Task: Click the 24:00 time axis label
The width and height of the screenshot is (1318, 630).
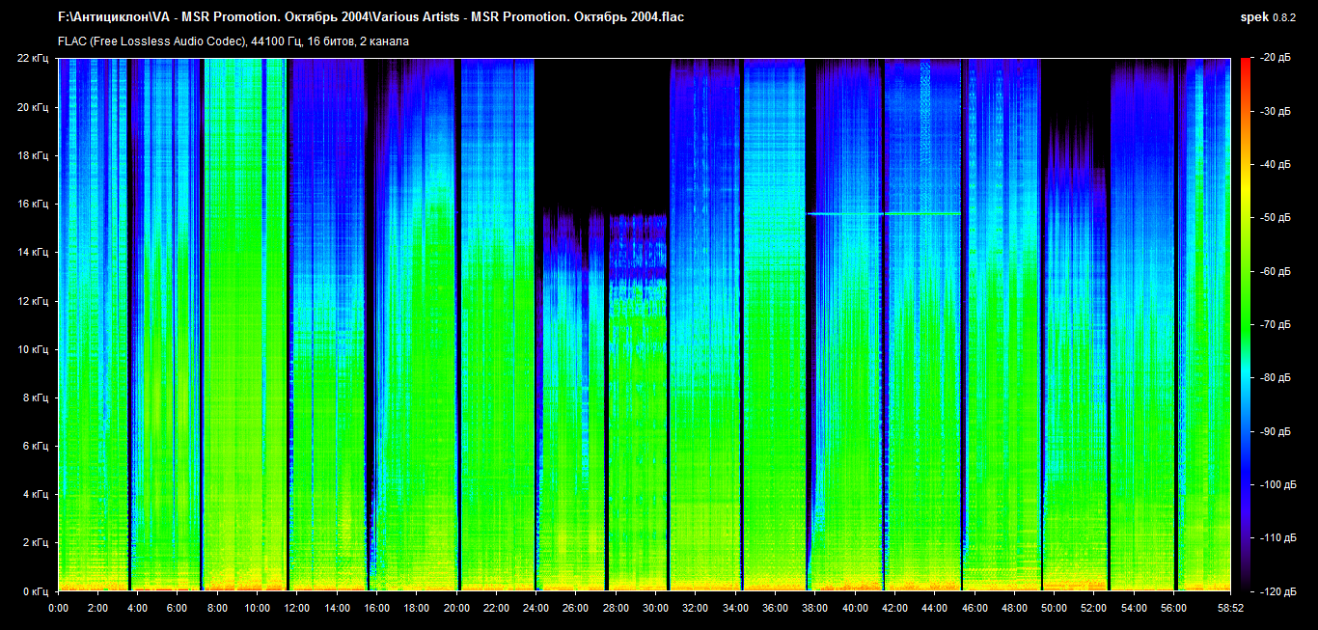Action: [x=536, y=609]
